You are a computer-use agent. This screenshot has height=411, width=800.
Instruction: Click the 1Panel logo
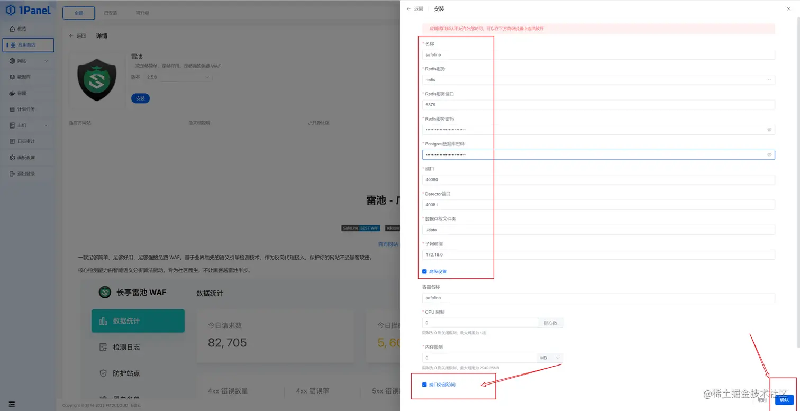coord(28,10)
